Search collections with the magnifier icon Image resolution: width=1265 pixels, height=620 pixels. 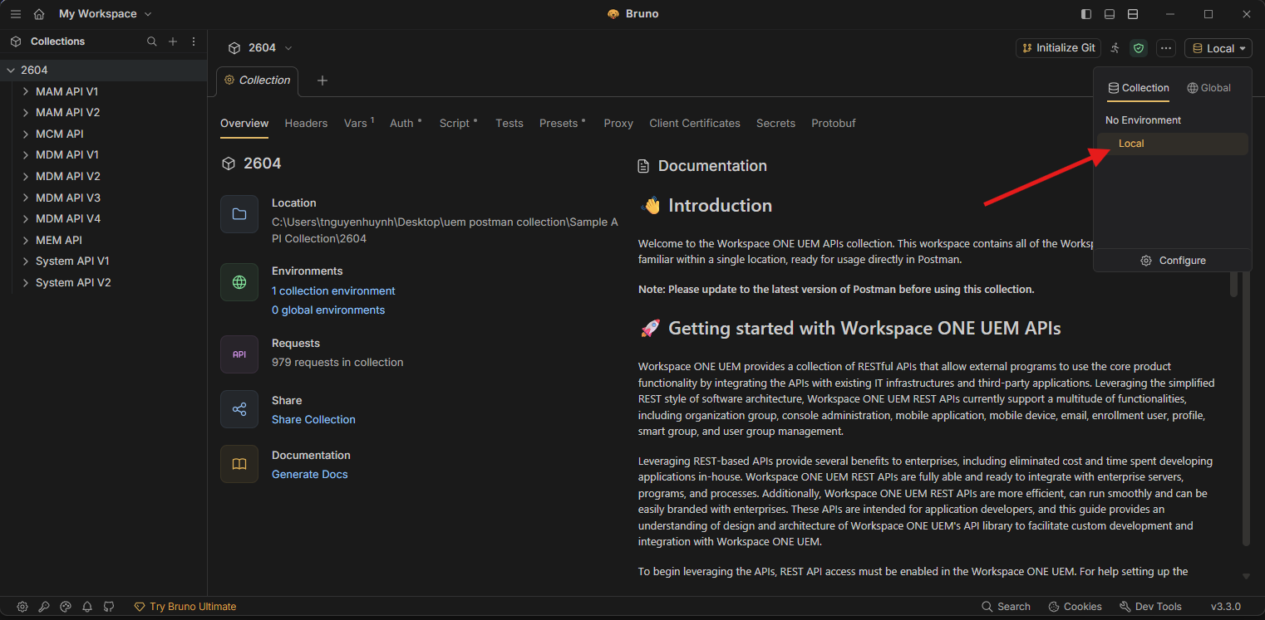coord(151,41)
